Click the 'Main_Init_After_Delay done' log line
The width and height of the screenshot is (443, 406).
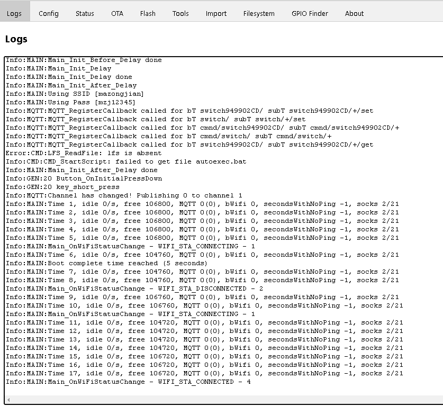[x=82, y=170]
